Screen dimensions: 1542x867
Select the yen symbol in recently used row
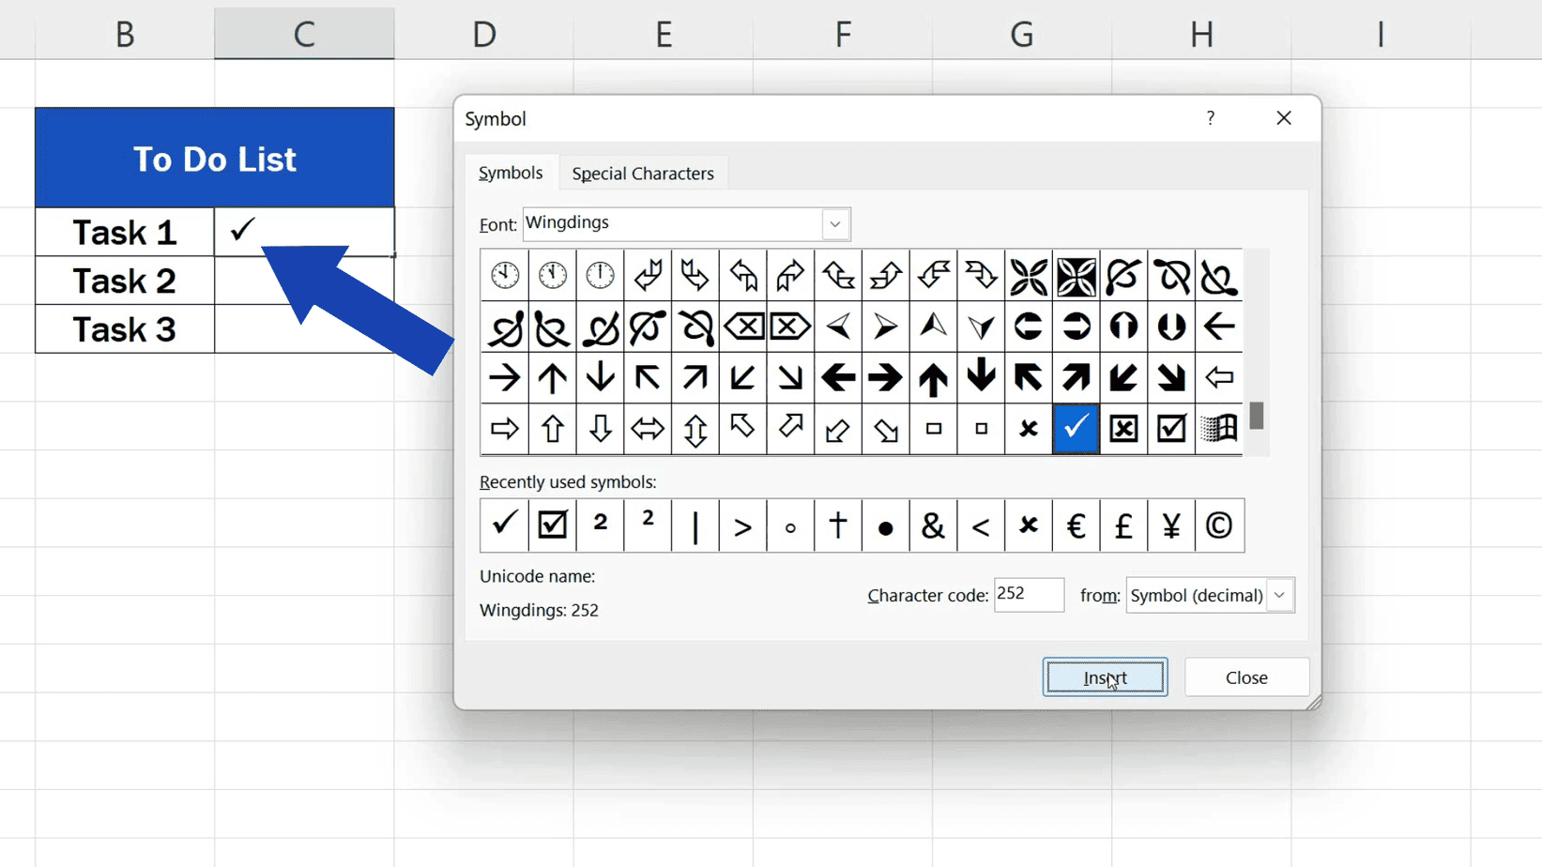point(1170,525)
